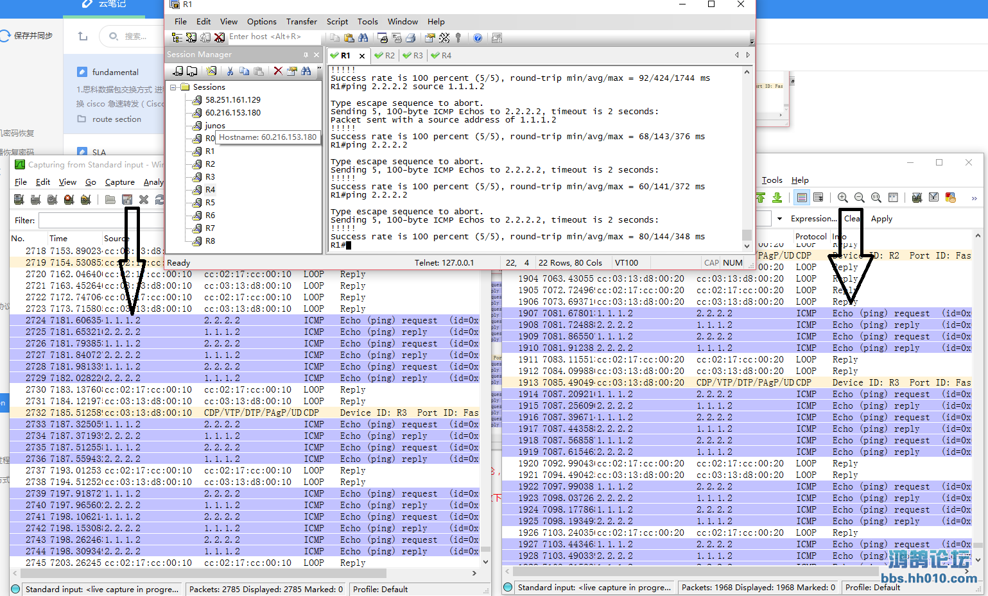Click the blue Help question mark icon
Image resolution: width=988 pixels, height=596 pixels.
[478, 38]
